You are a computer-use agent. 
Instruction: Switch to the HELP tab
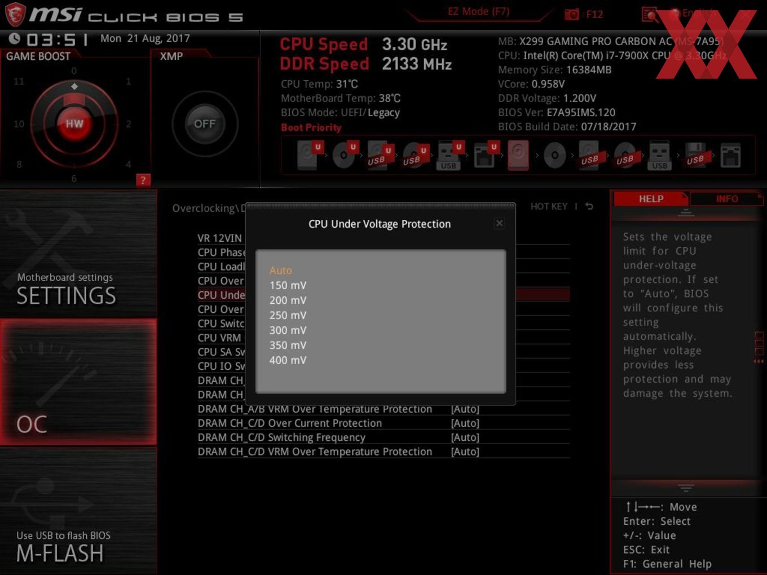tap(651, 199)
